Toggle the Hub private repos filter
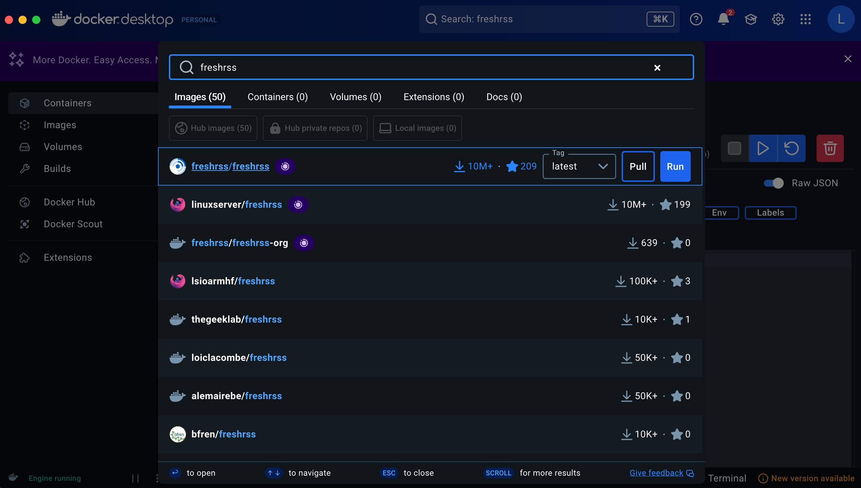 pyautogui.click(x=315, y=128)
